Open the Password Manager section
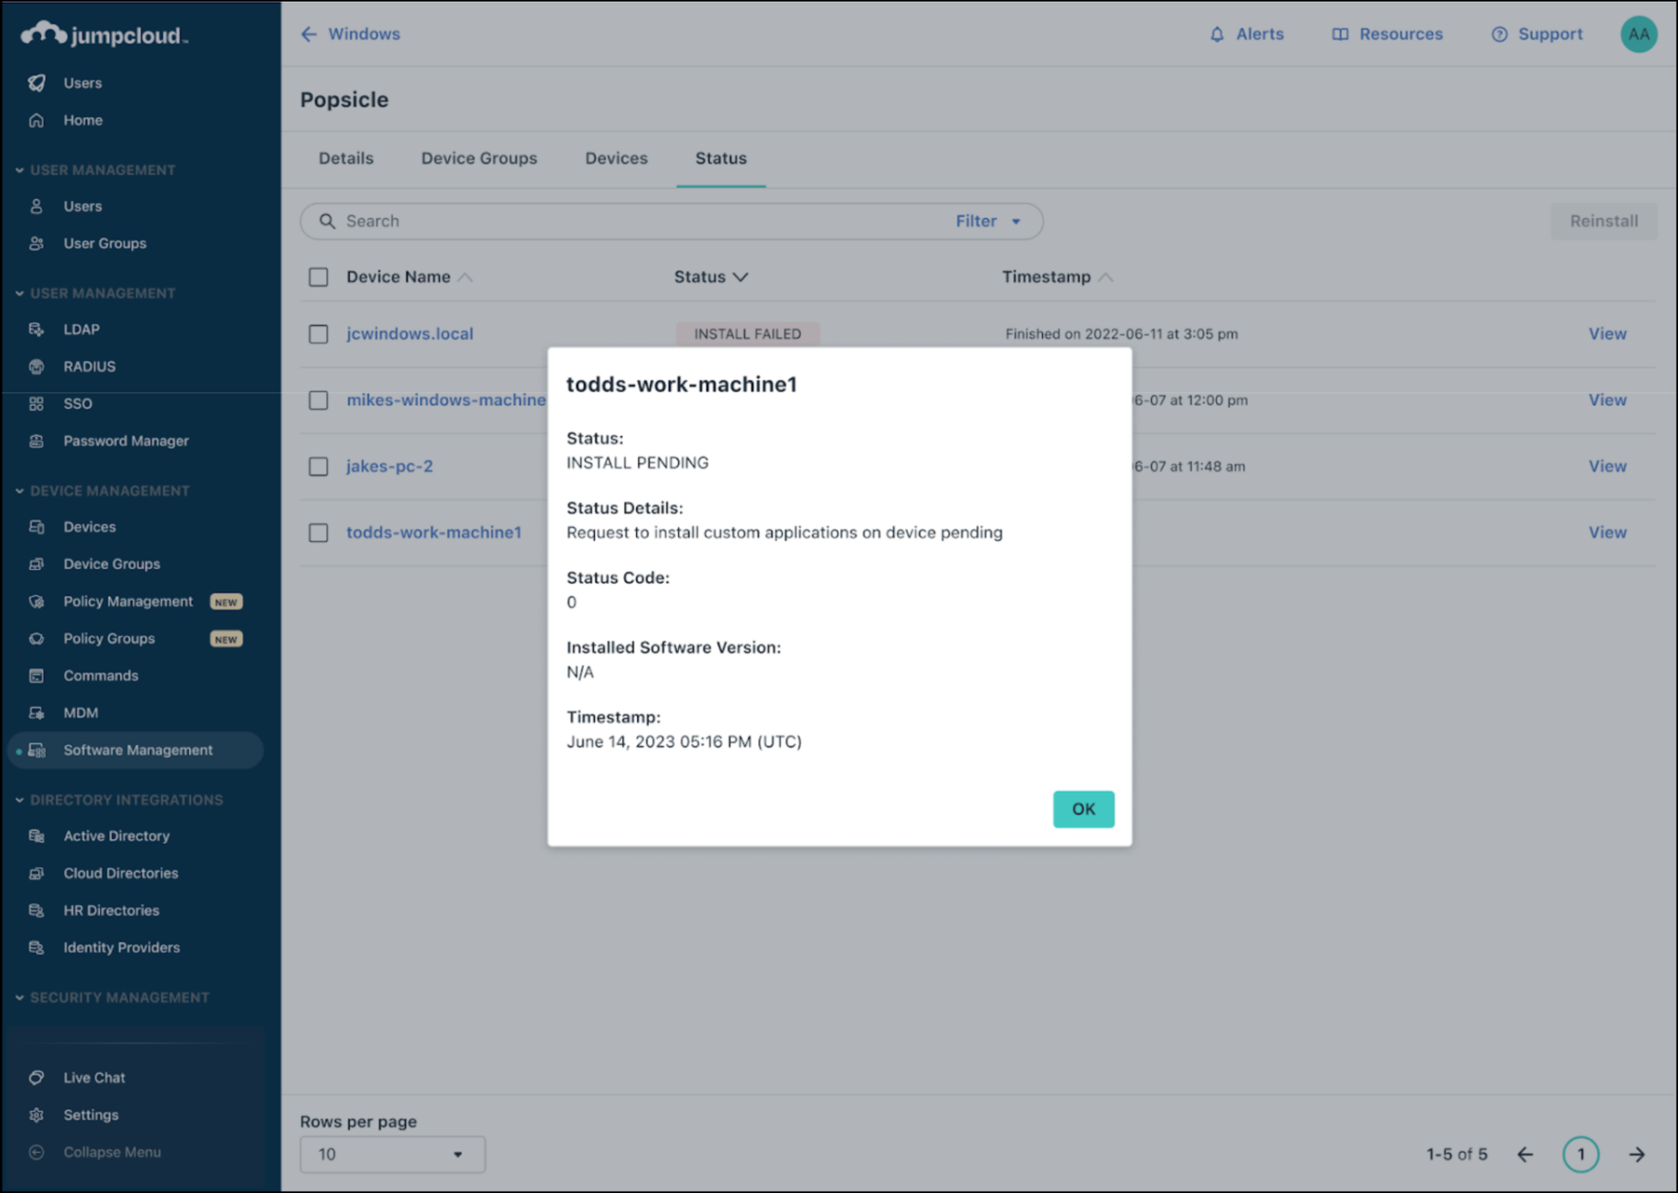Viewport: 1678px width, 1193px height. (x=125, y=440)
